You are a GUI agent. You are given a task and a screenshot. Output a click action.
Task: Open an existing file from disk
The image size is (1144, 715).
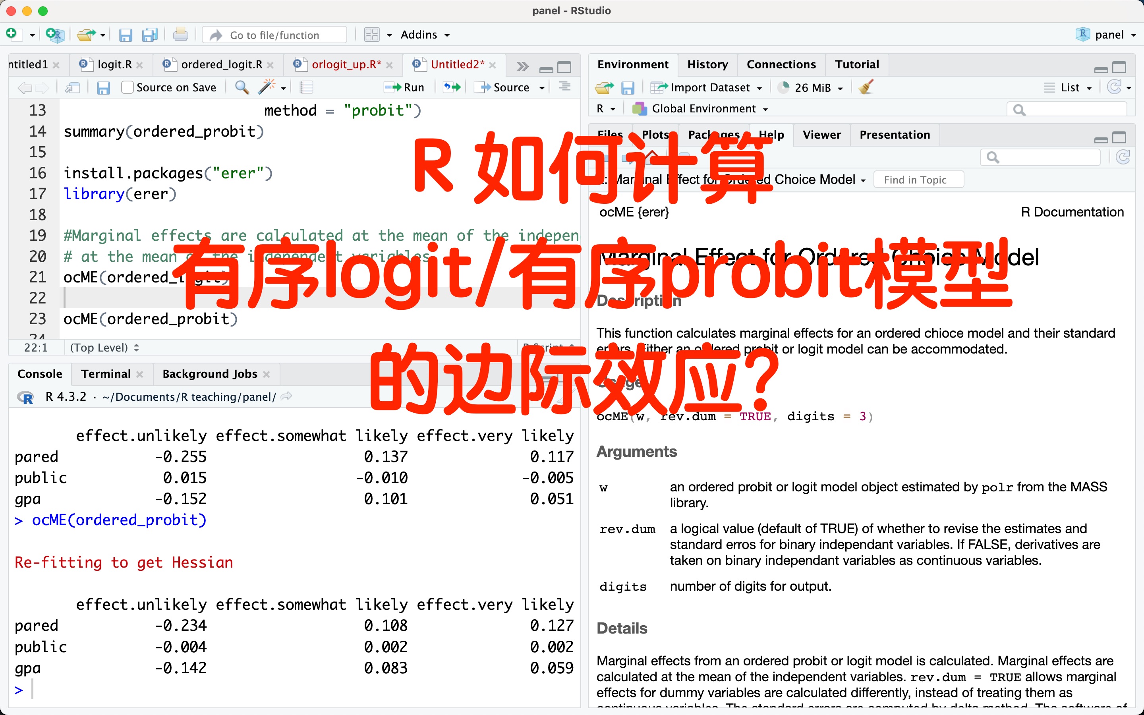point(87,35)
